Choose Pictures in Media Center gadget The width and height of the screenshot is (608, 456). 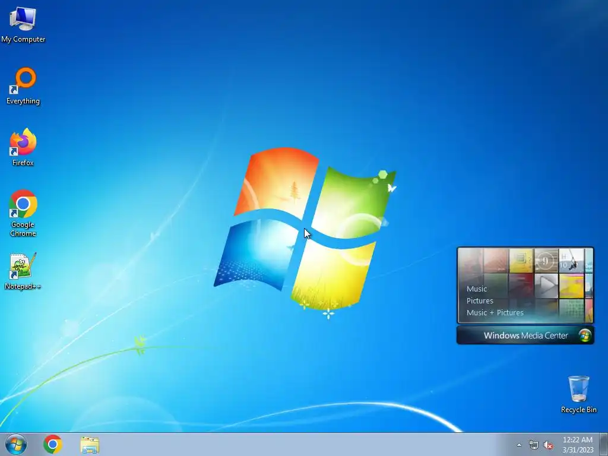pyautogui.click(x=480, y=301)
